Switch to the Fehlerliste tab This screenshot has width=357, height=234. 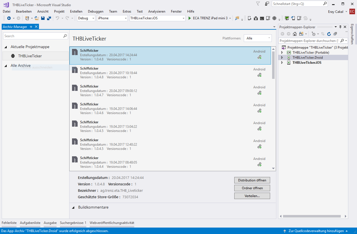(x=9, y=223)
